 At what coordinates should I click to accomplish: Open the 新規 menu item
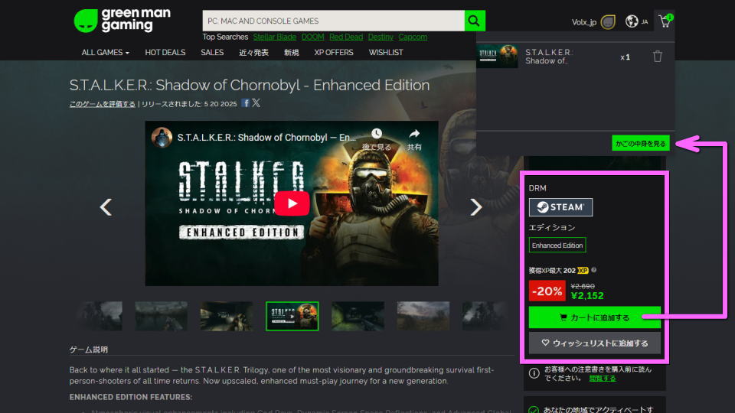pyautogui.click(x=291, y=53)
